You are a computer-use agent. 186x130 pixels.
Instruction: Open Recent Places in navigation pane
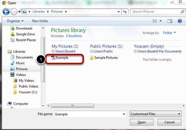(x=26, y=40)
